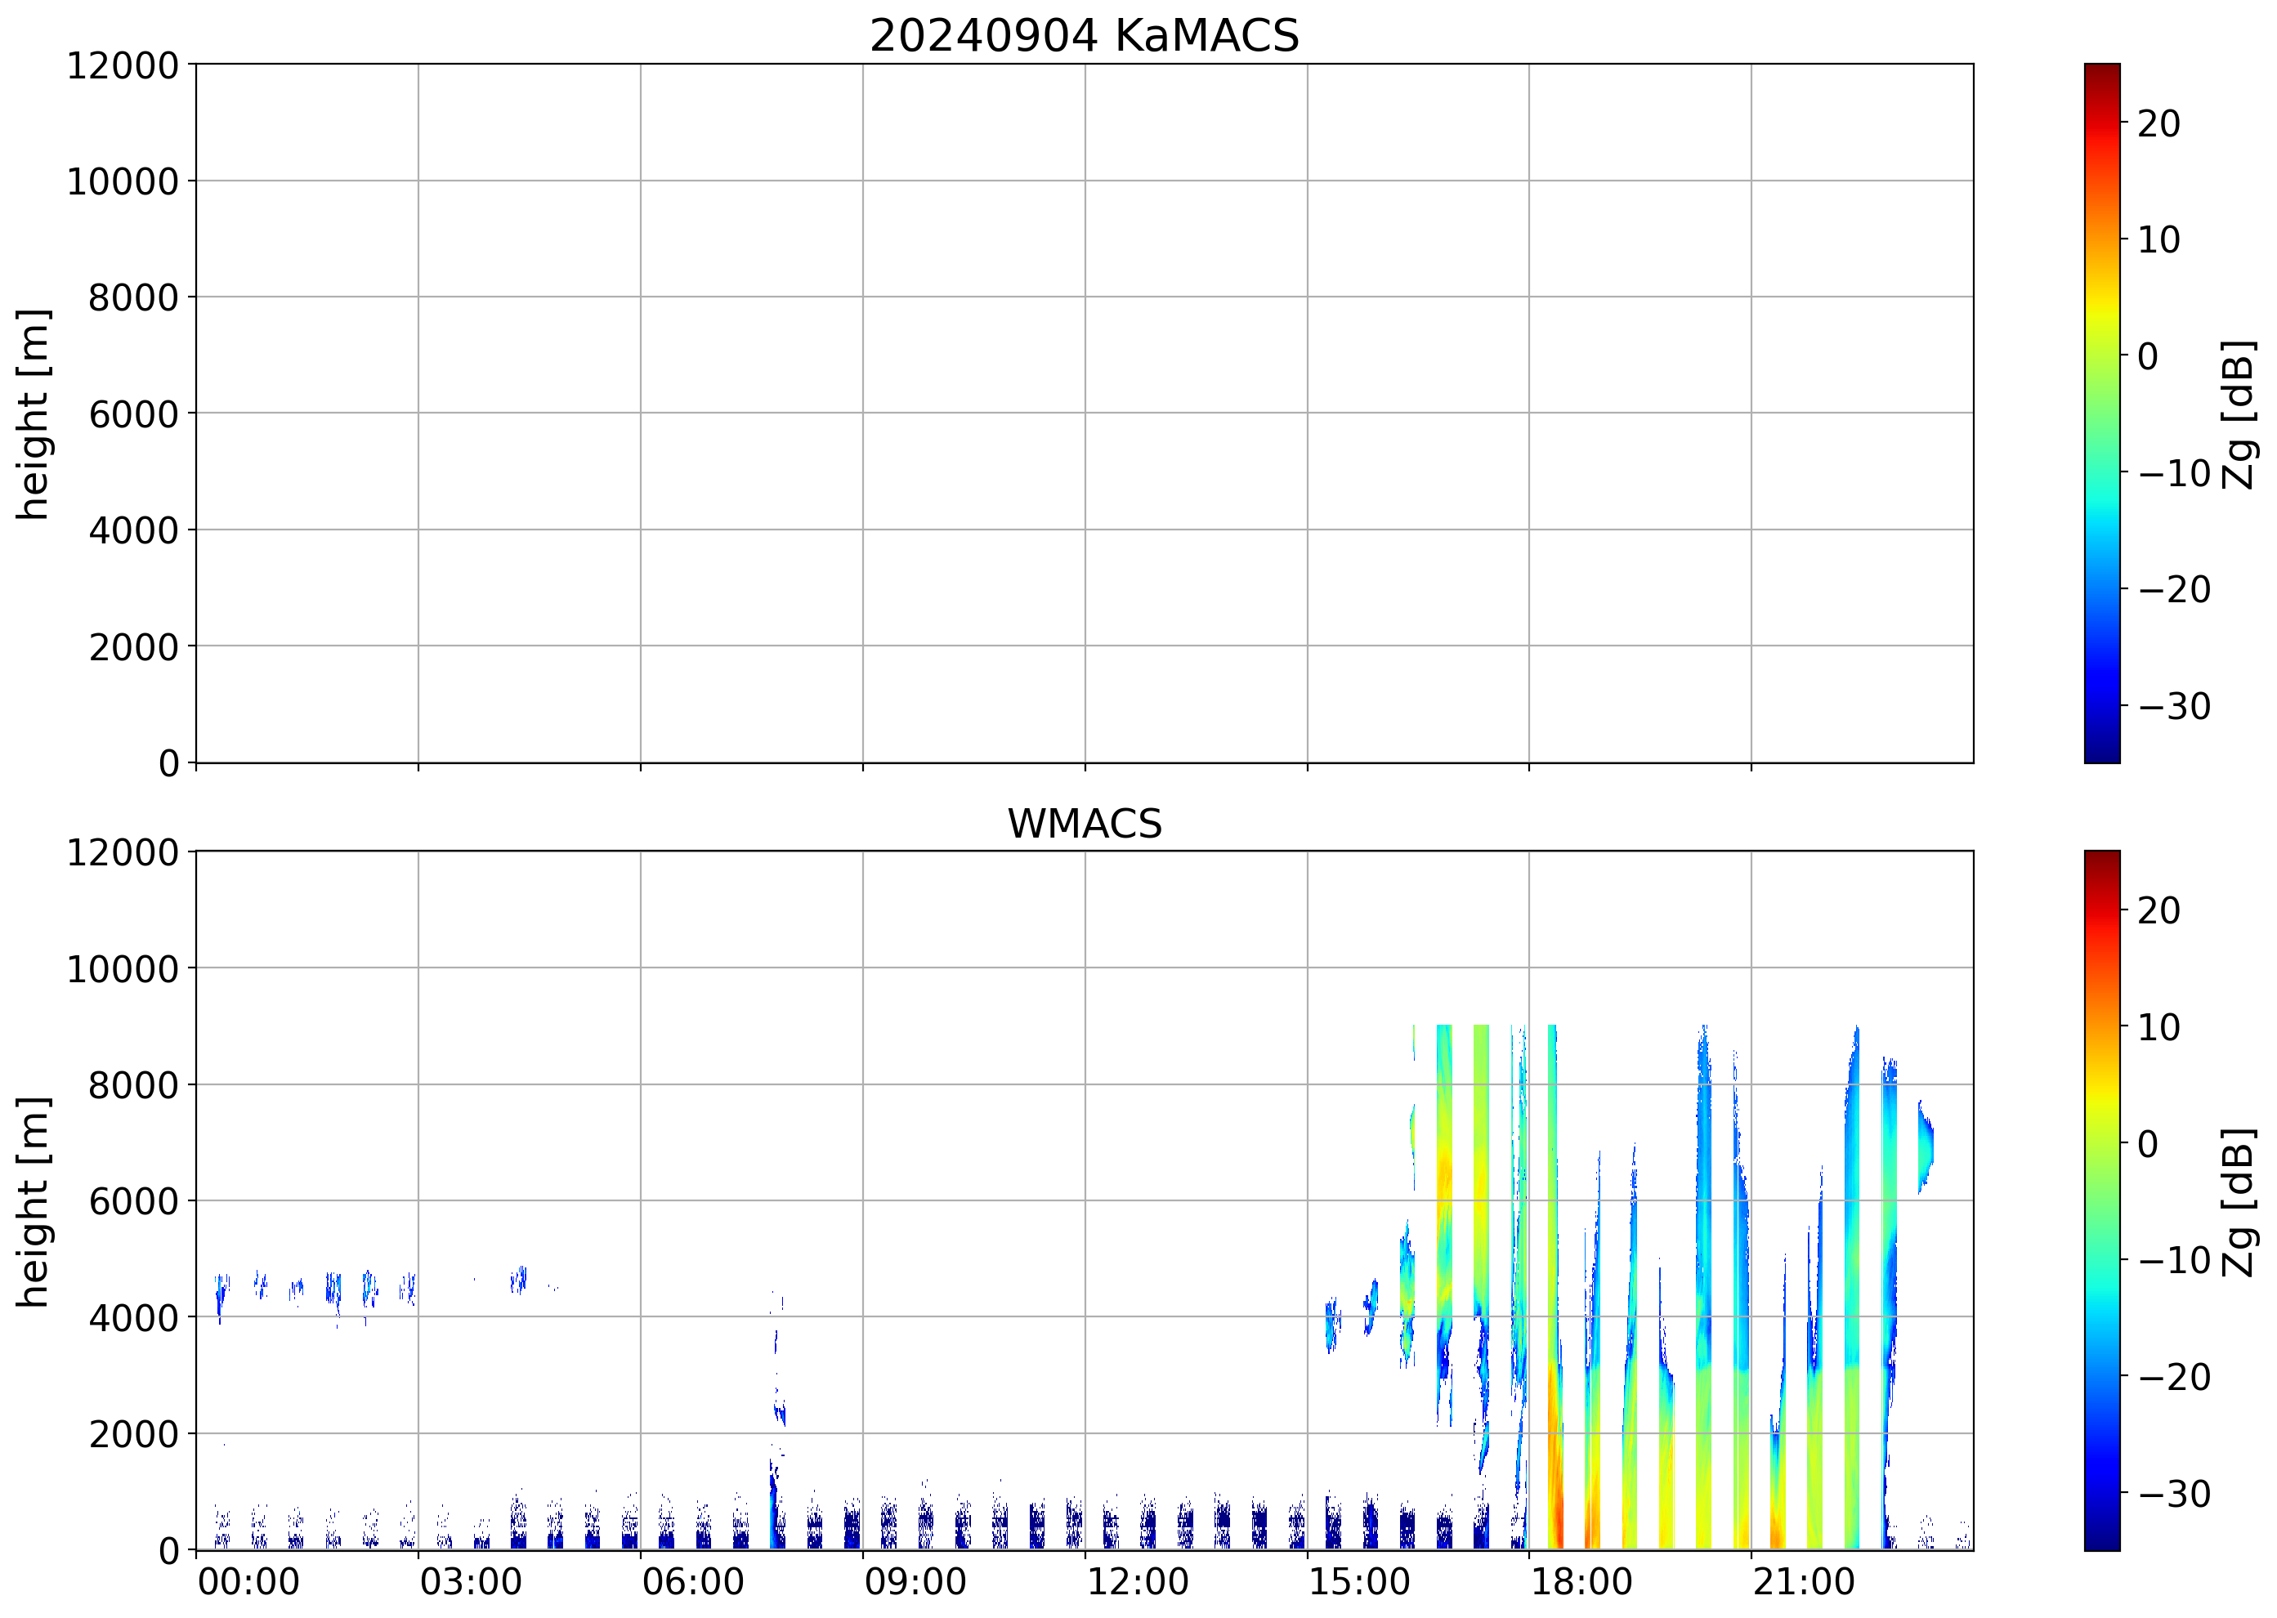Image resolution: width=2277 pixels, height=1618 pixels.
Task: Click the top colorbar's 10 tick label
Action: pyautogui.click(x=2158, y=240)
